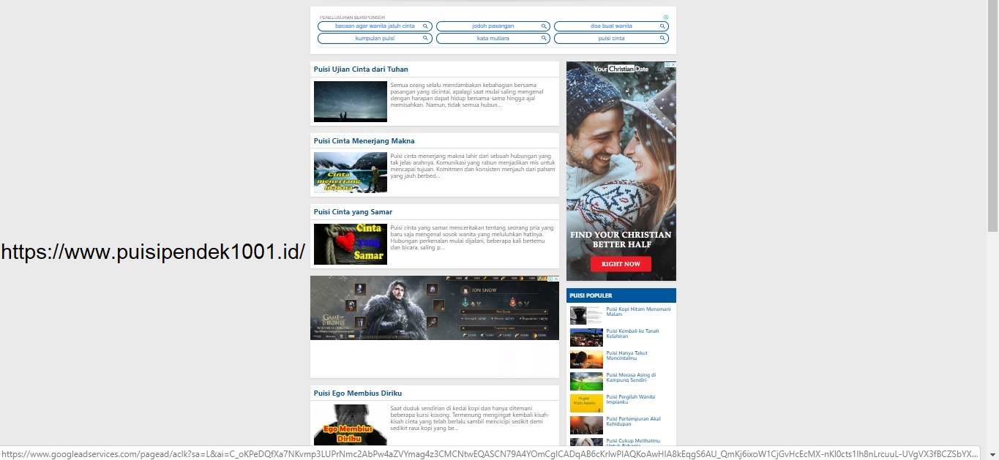The width and height of the screenshot is (999, 460).
Task: Click Pertempuran Akal Kehidupan thumbnail
Action: click(586, 425)
